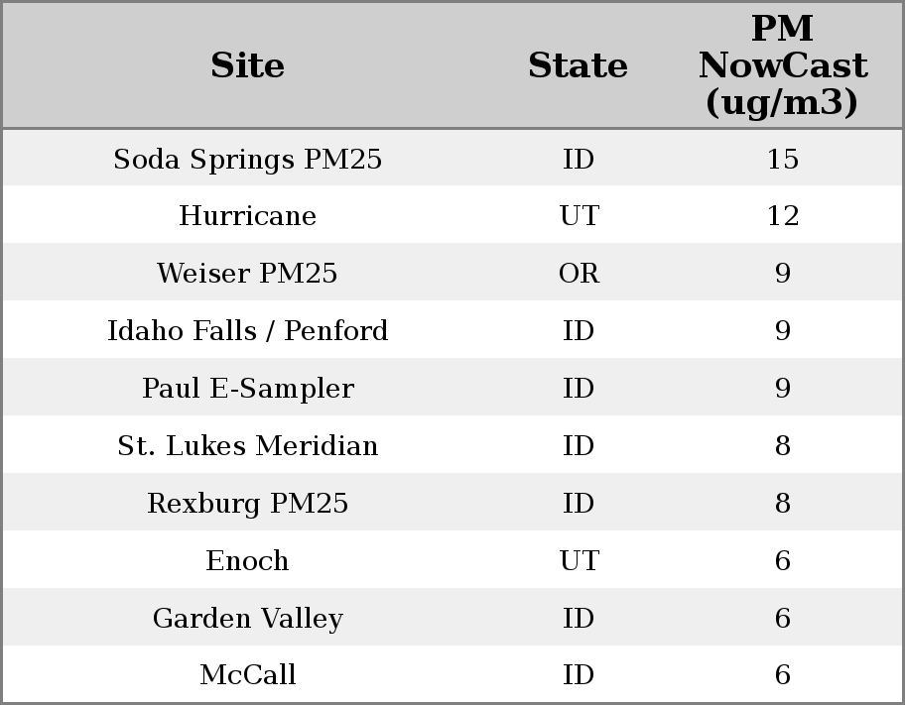Select the Enoch site name
The width and height of the screenshot is (905, 705).
point(248,561)
